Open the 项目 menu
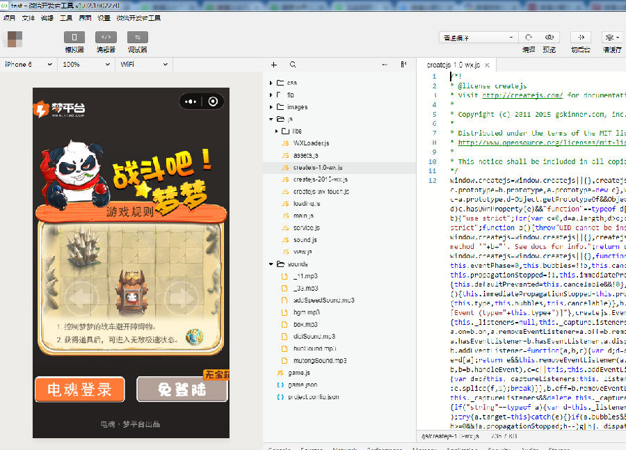Viewport: 626px width, 450px height. [9, 18]
